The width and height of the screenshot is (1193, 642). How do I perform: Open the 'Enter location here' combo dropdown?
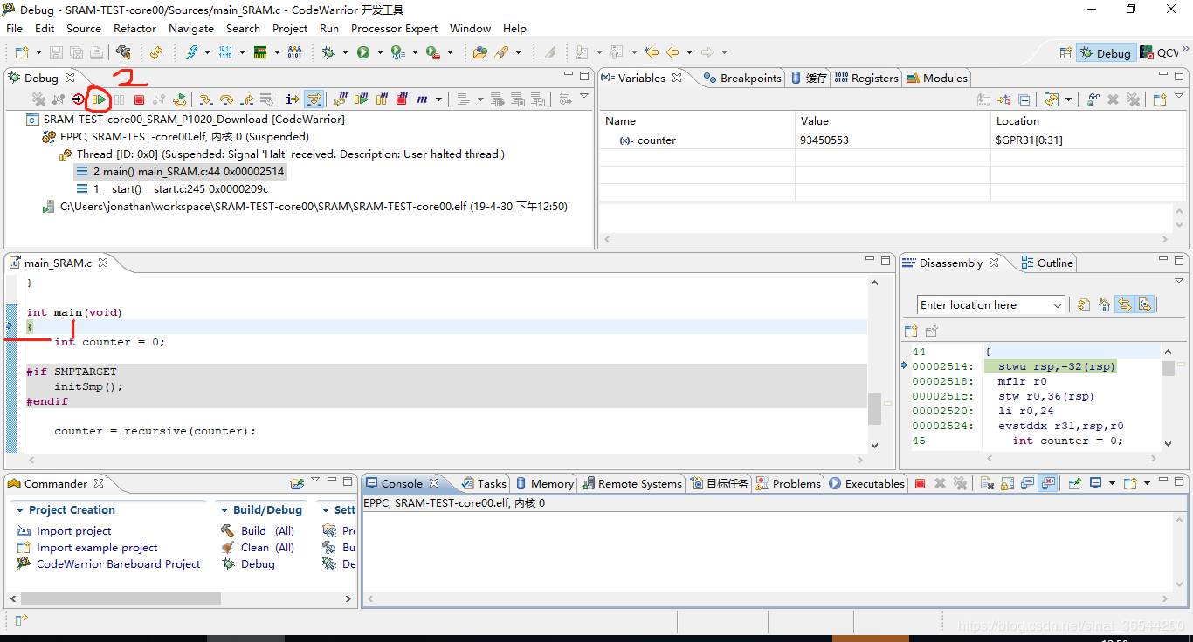(x=1057, y=305)
